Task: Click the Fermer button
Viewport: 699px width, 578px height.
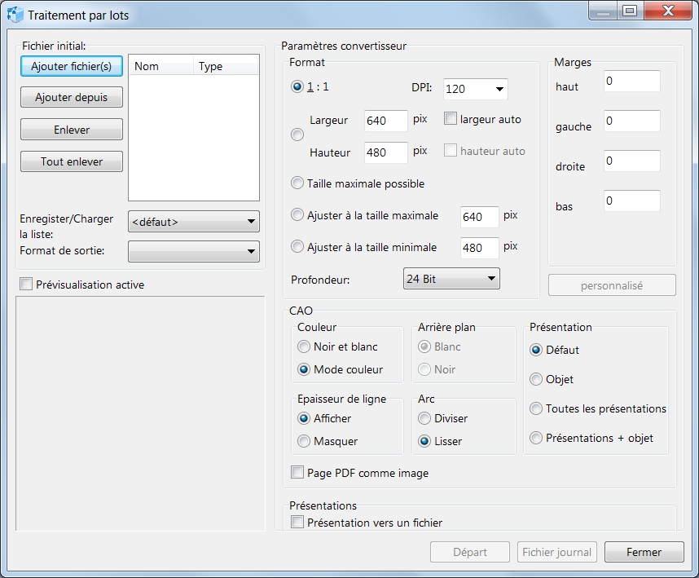Action: click(644, 552)
